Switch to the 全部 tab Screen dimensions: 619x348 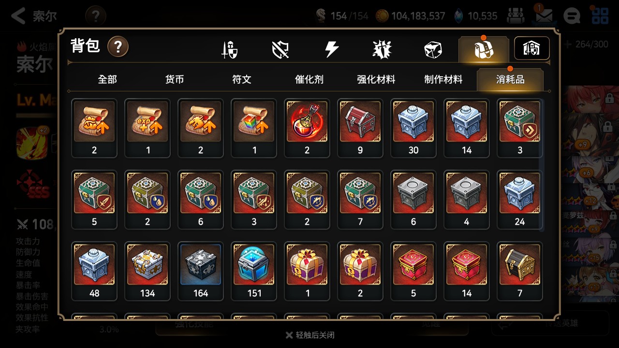(x=107, y=80)
